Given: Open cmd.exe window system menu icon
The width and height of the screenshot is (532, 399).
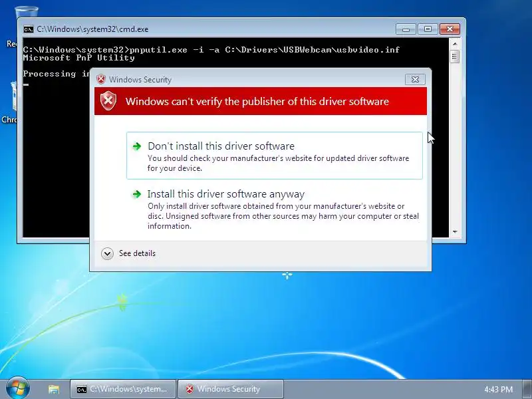Looking at the screenshot, I should 29,29.
